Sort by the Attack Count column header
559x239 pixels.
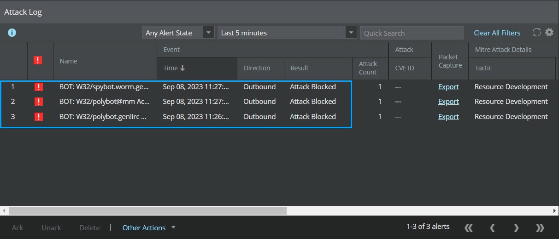click(x=371, y=68)
